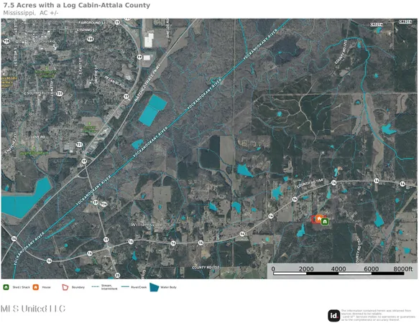Screen dimensions: 419x323
Task: Click the "Water Body" legend label
Action: pyautogui.click(x=168, y=287)
